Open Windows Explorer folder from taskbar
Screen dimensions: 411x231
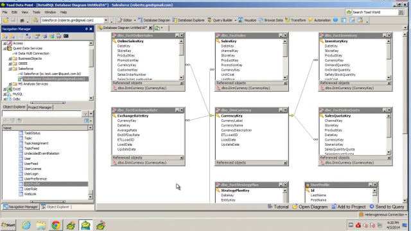41,225
